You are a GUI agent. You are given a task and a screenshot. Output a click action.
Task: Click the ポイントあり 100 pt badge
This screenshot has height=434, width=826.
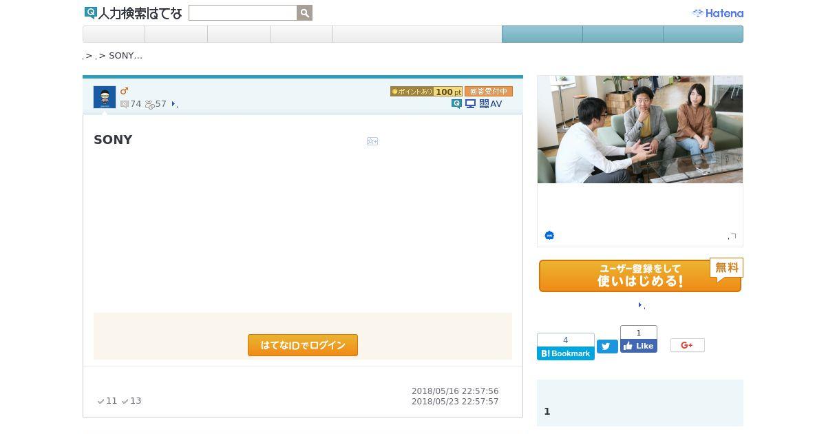click(x=426, y=92)
